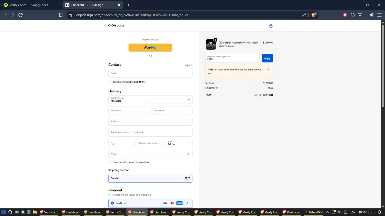Open the browser extensions puzzle icon

[x=353, y=15]
